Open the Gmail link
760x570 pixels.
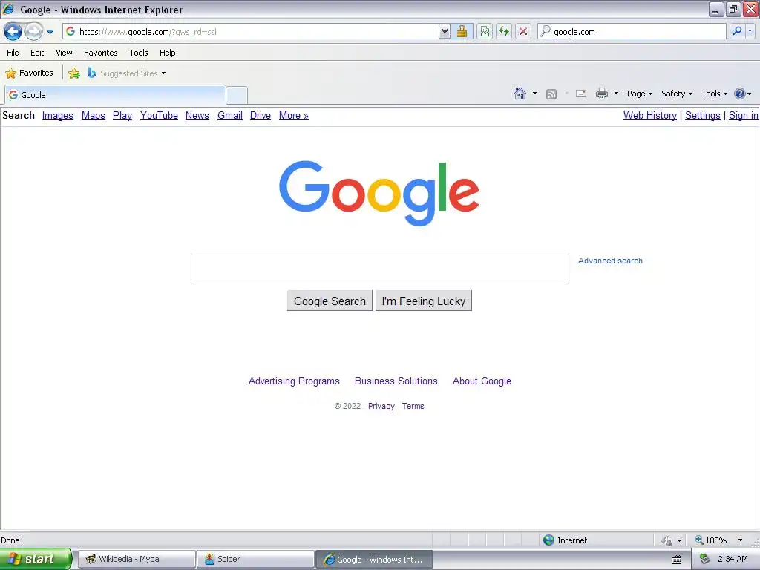(230, 115)
